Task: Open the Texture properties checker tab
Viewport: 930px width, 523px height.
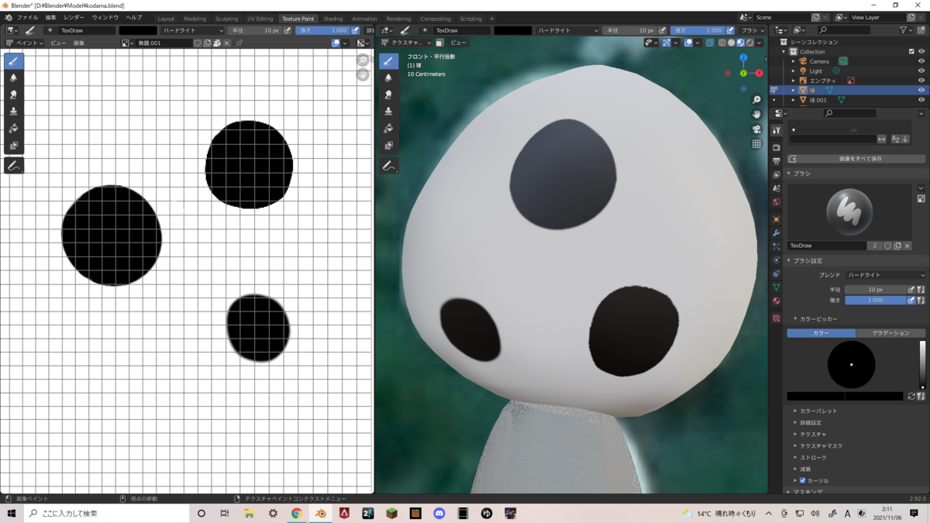Action: click(x=777, y=318)
